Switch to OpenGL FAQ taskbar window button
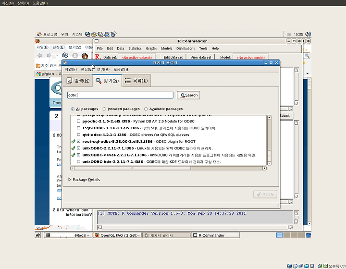Screen dimensions: 346x269 (118, 235)
